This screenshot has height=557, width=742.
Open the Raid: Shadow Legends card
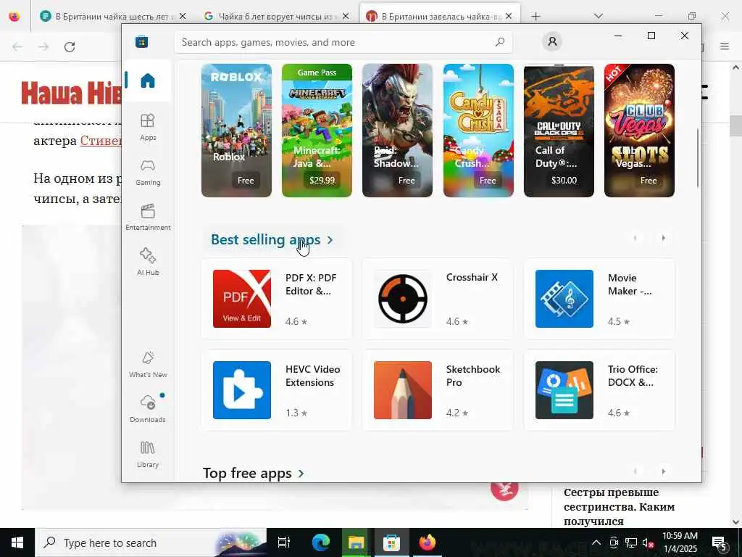pyautogui.click(x=398, y=131)
